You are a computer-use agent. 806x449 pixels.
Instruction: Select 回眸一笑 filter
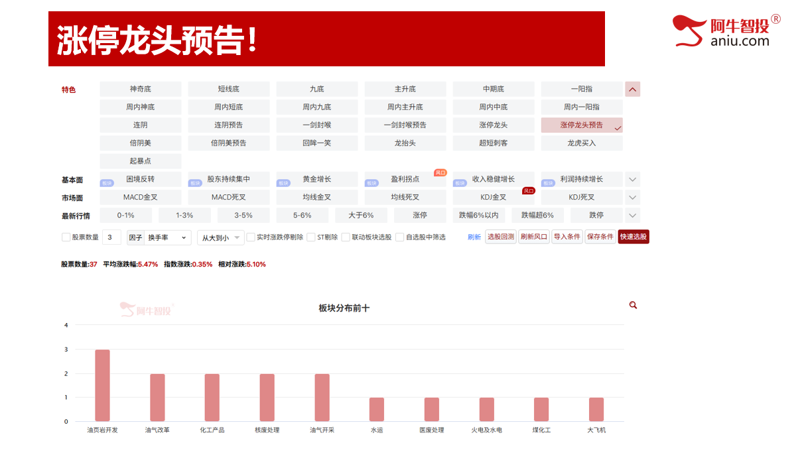317,143
